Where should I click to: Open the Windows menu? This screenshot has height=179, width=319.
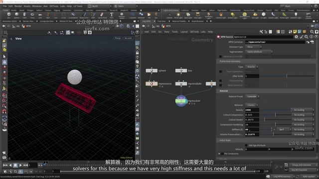(x=37, y=6)
